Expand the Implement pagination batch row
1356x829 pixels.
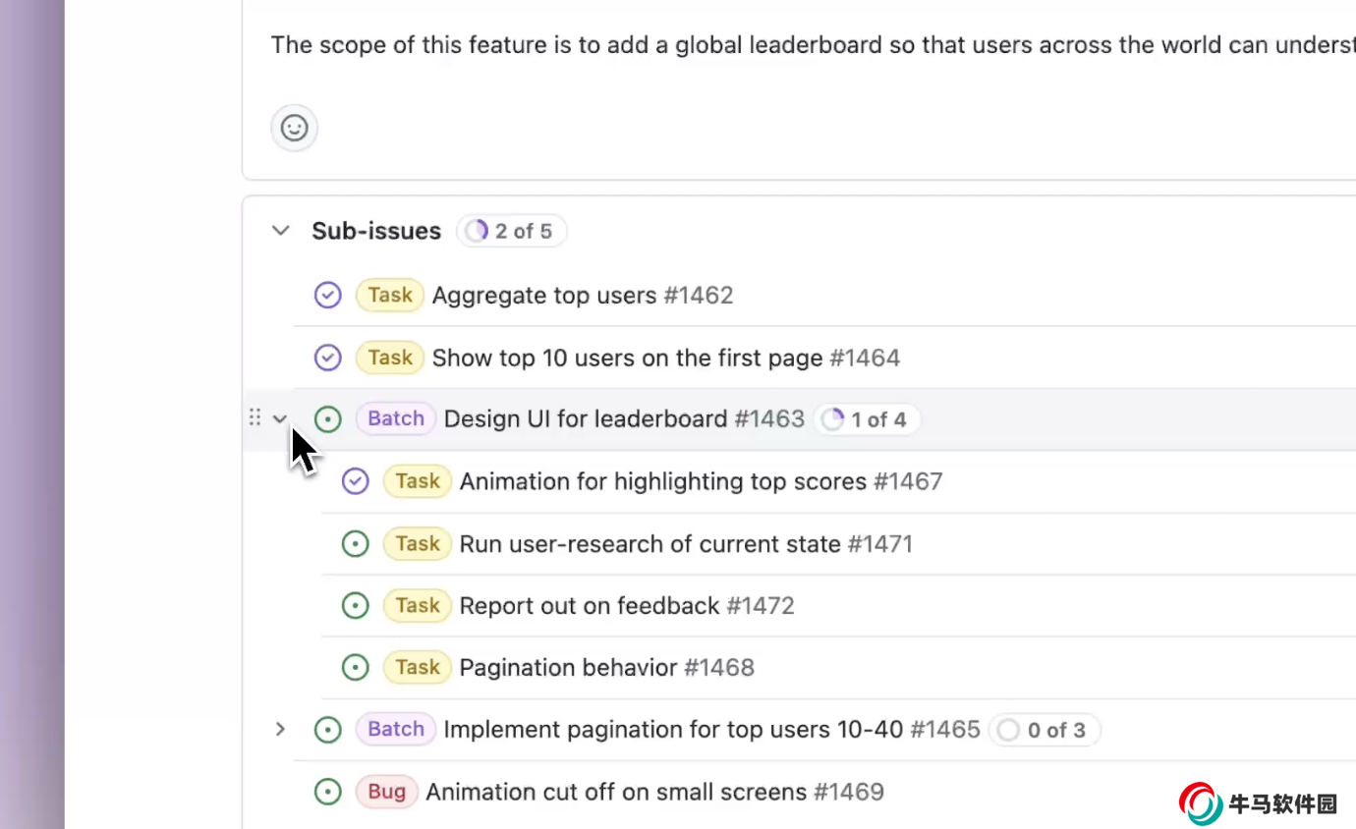pyautogui.click(x=281, y=730)
